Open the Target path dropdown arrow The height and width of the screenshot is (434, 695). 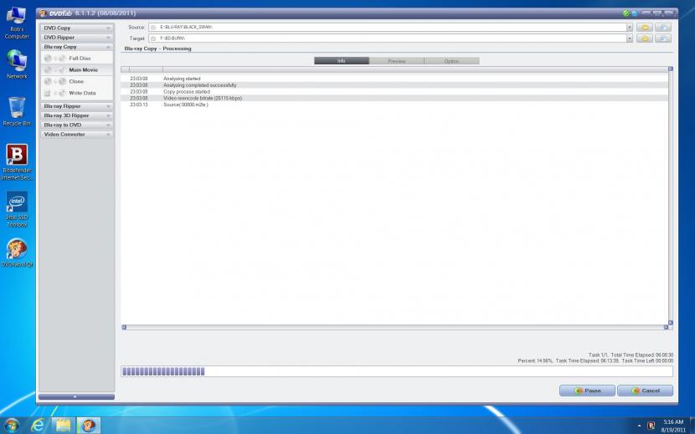(630, 38)
